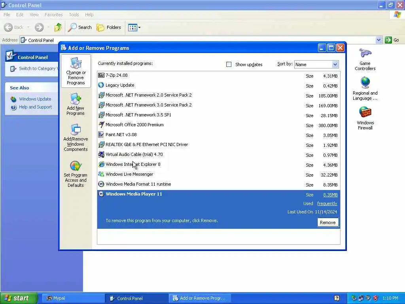Click the system tray security shield icon

coord(375,298)
